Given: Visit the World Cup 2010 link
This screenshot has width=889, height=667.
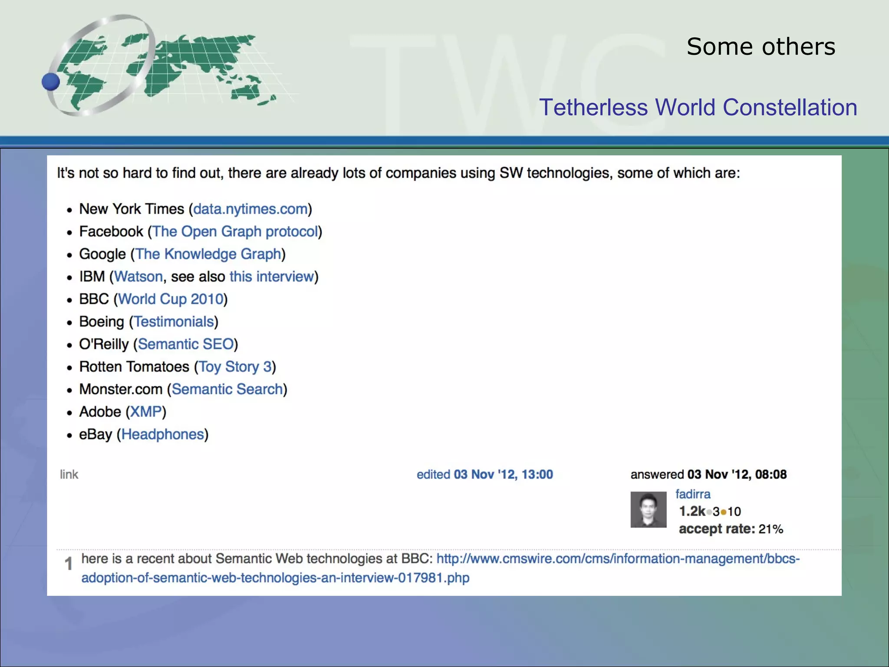Looking at the screenshot, I should point(171,299).
